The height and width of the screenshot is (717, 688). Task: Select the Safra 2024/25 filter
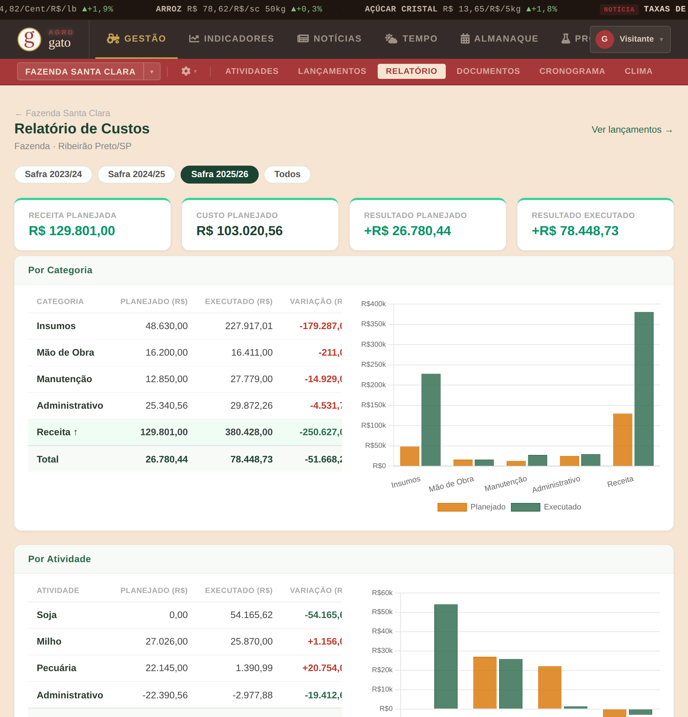point(137,174)
